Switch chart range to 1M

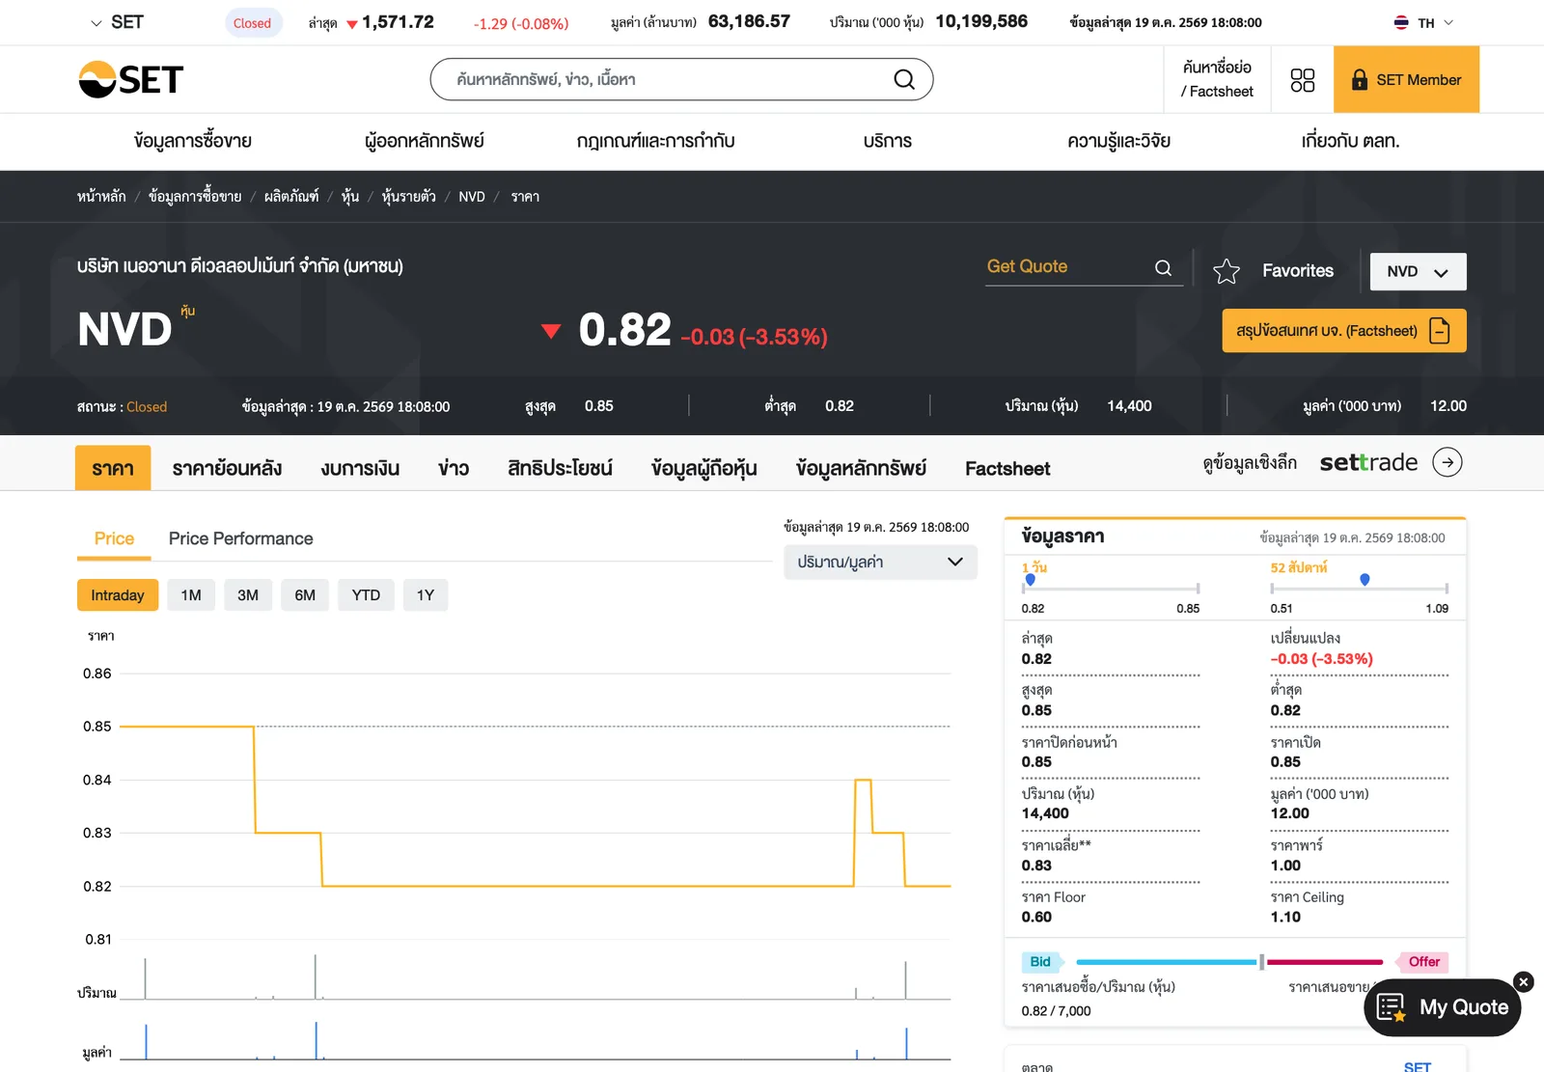tap(191, 595)
